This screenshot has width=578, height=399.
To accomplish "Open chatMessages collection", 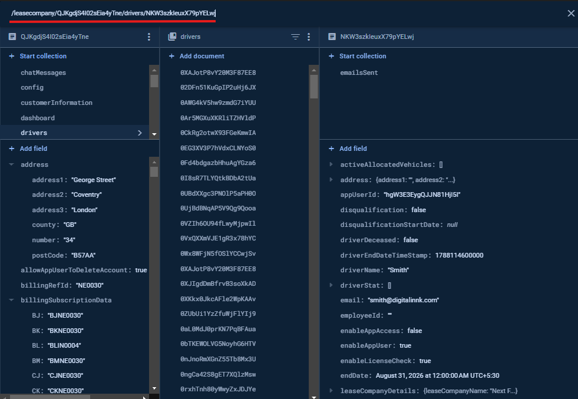I will click(x=43, y=72).
